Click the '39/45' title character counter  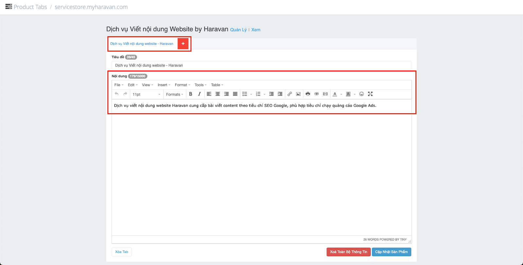pyautogui.click(x=131, y=57)
